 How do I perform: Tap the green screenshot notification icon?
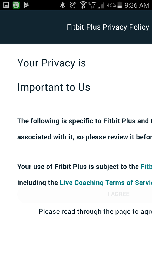(16, 5)
